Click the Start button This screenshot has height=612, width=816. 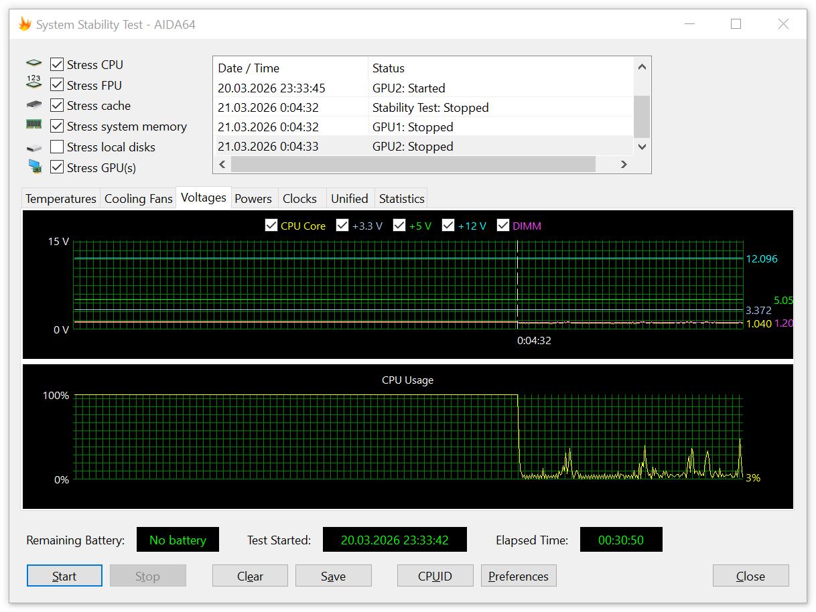64,576
